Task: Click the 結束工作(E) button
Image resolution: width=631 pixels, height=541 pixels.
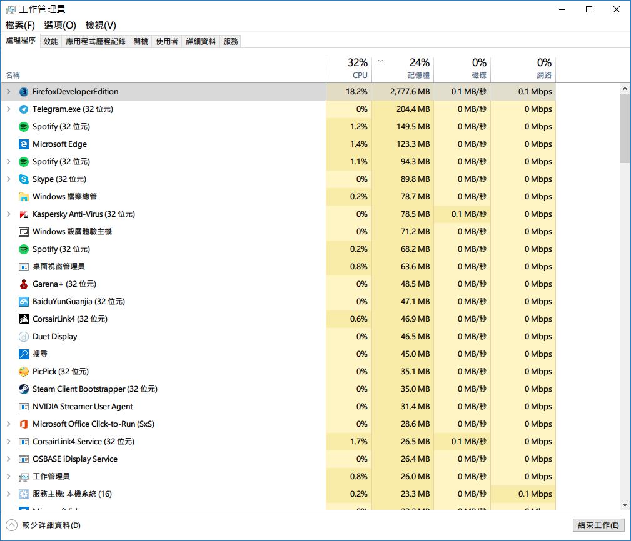Action: (x=598, y=525)
